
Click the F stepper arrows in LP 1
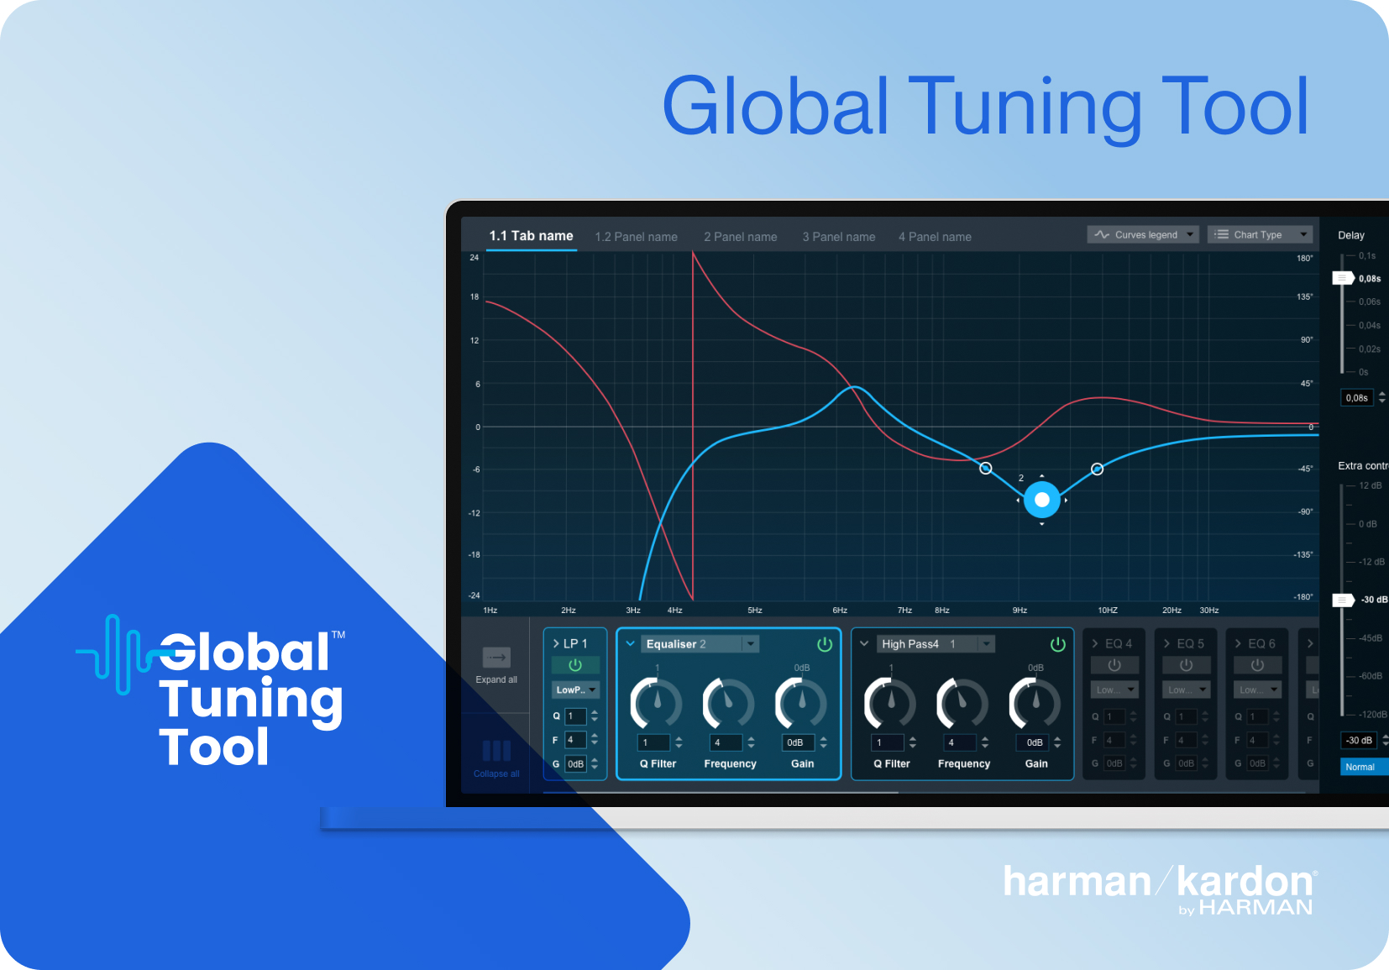[595, 740]
